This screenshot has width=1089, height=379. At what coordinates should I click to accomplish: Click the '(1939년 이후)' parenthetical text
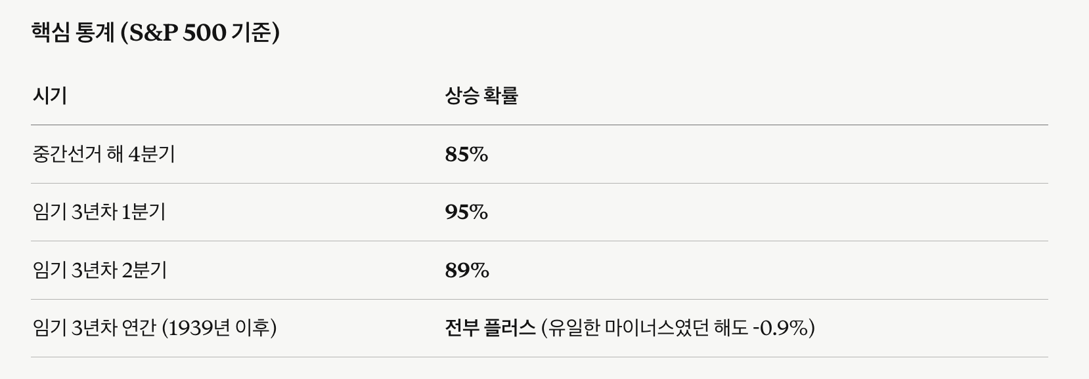[219, 328]
